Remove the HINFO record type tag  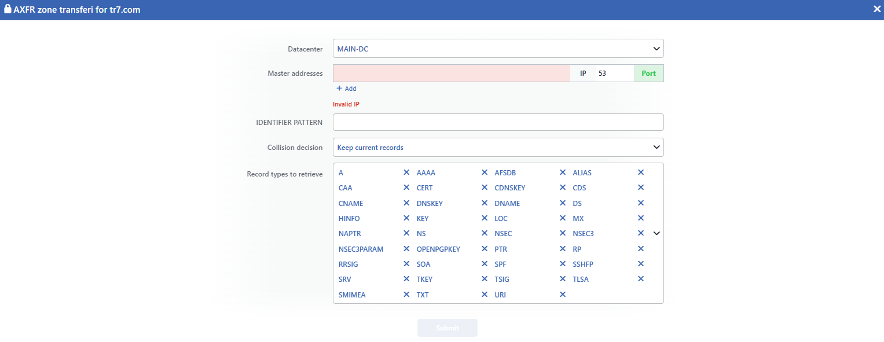[x=406, y=218]
